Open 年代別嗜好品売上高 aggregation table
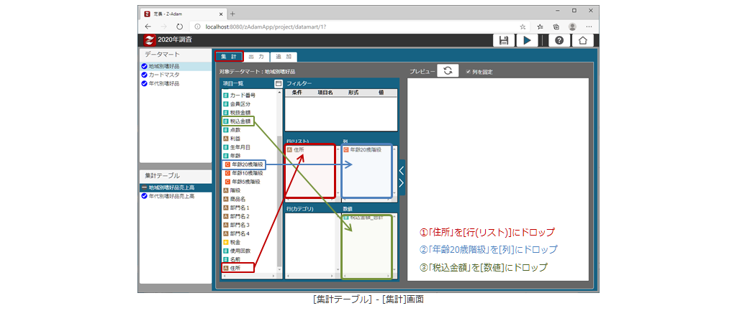 click(x=171, y=196)
